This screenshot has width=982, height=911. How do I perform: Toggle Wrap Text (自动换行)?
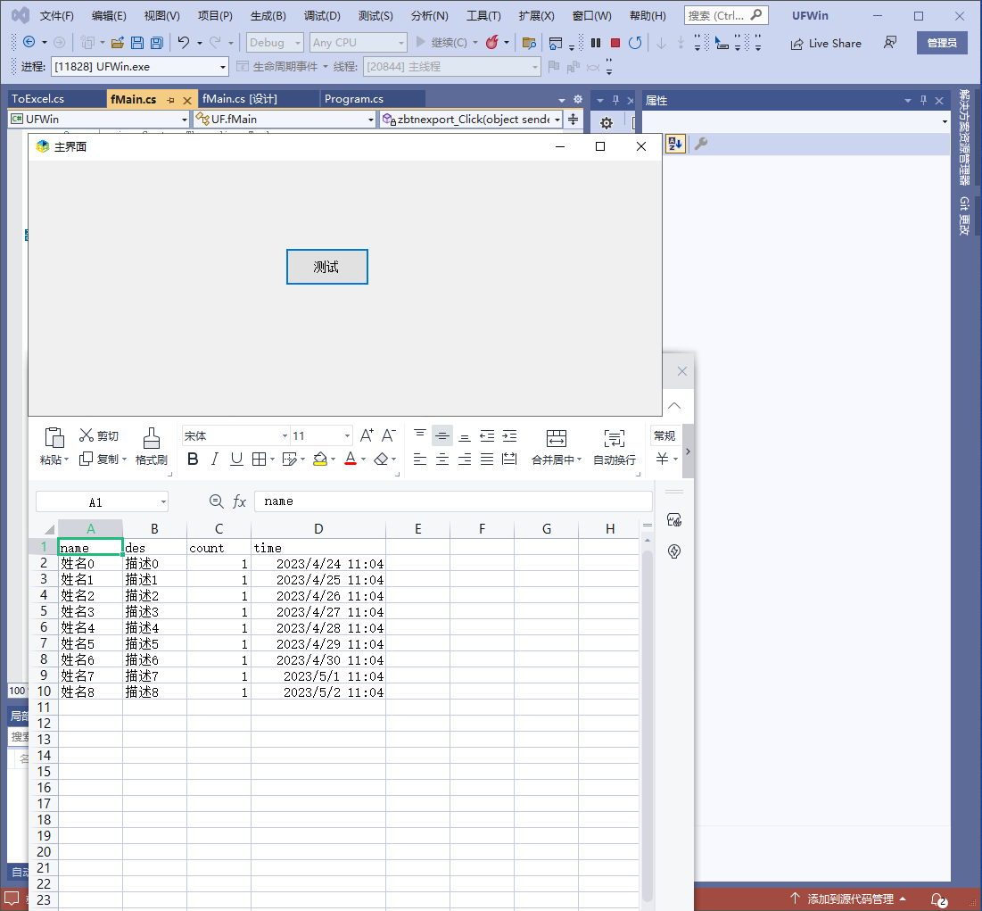point(615,447)
